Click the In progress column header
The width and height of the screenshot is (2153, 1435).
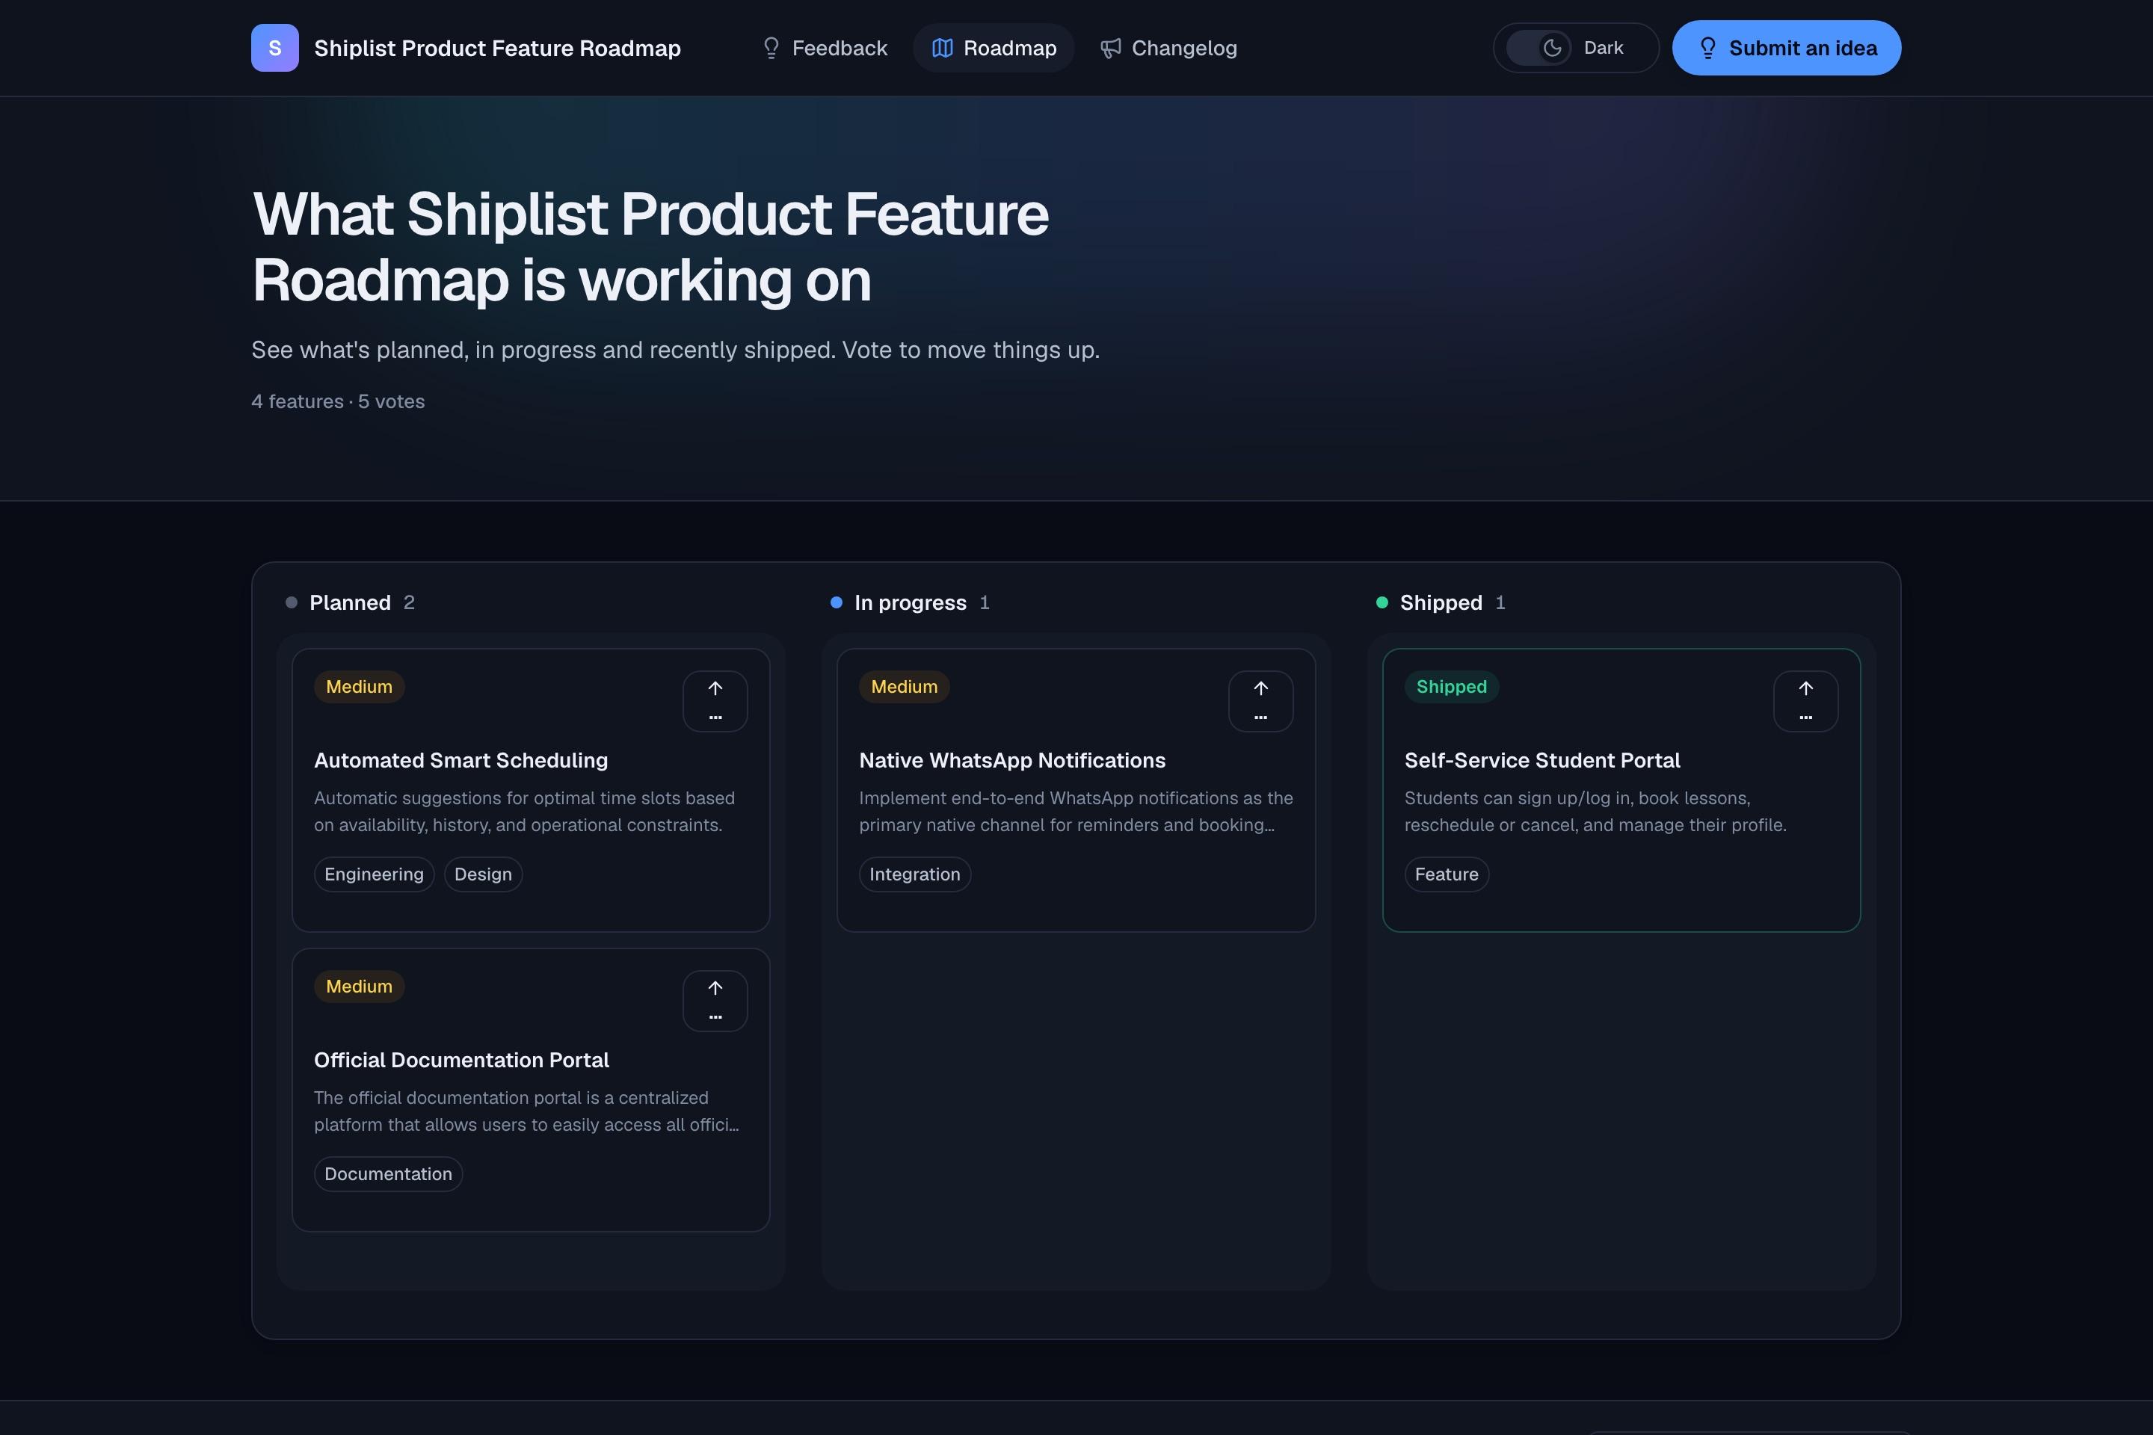910,602
